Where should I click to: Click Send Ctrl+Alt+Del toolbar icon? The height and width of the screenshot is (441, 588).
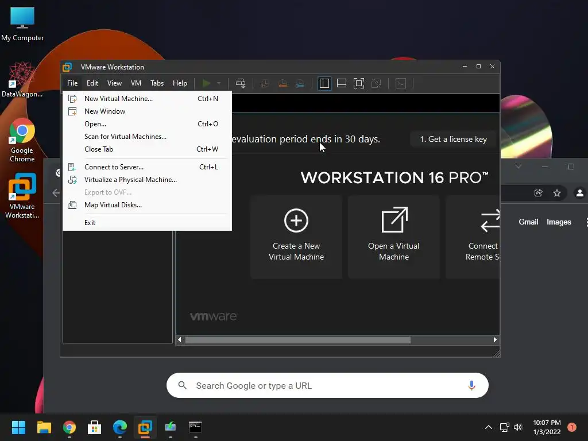(241, 83)
